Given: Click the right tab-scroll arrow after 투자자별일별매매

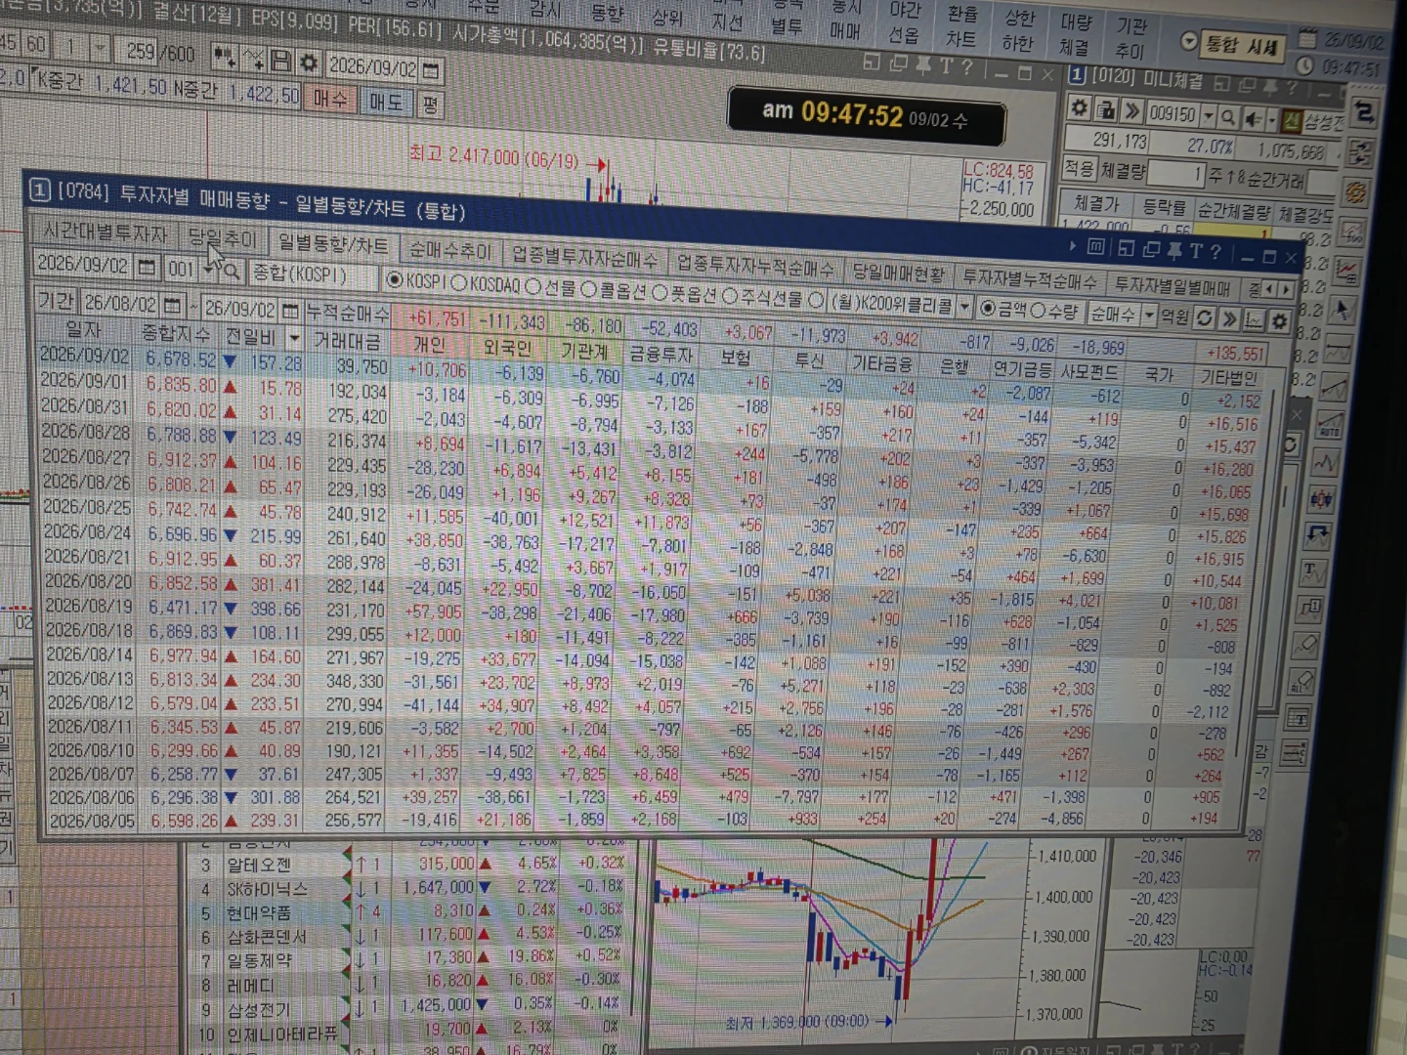Looking at the screenshot, I should [1286, 289].
